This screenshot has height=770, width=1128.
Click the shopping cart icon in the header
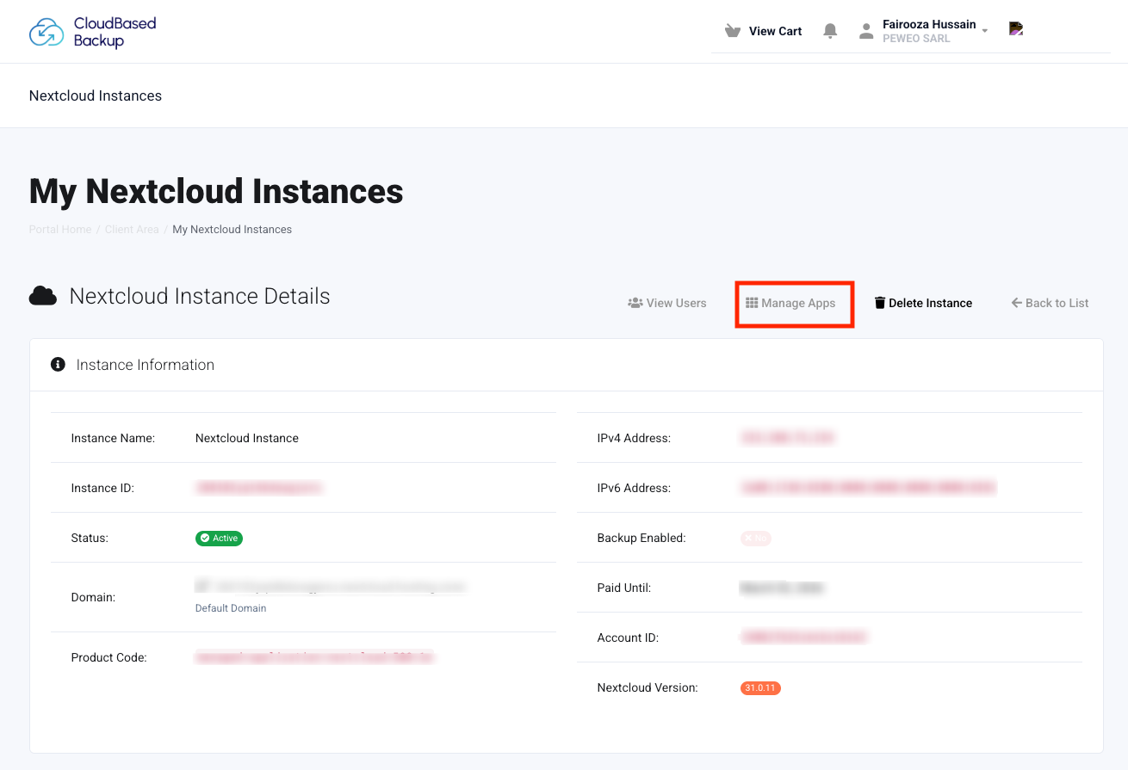[x=733, y=30]
